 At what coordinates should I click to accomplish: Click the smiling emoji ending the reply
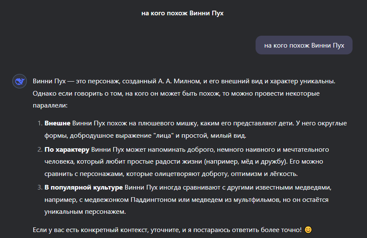[x=308, y=230]
